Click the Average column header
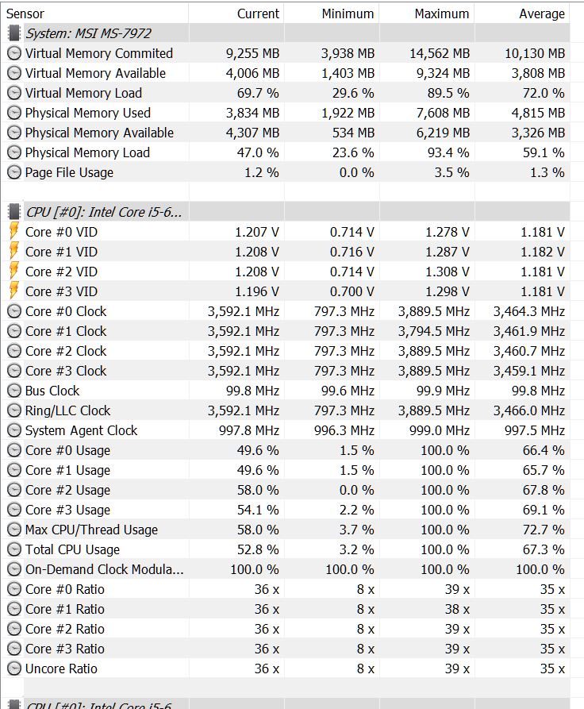Screen dimensions: 584x709 [541, 13]
